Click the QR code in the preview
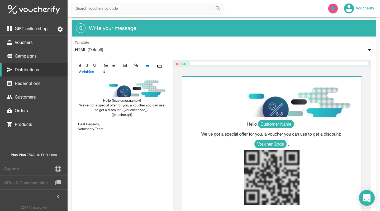This screenshot has height=211, width=380. pos(272,177)
